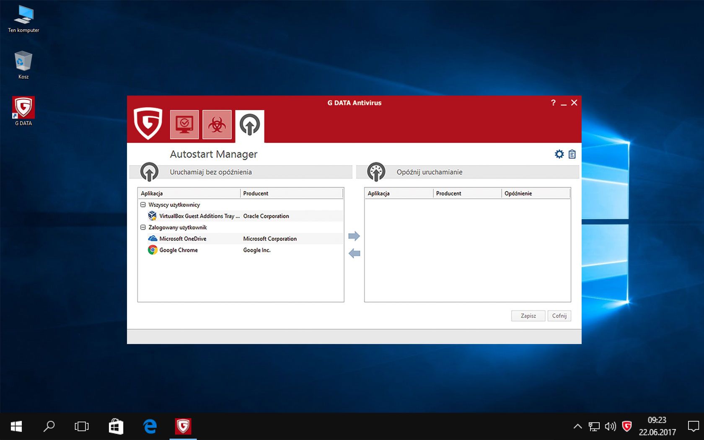Sort delayed list by Producent header
This screenshot has height=440, width=704.
(467, 193)
